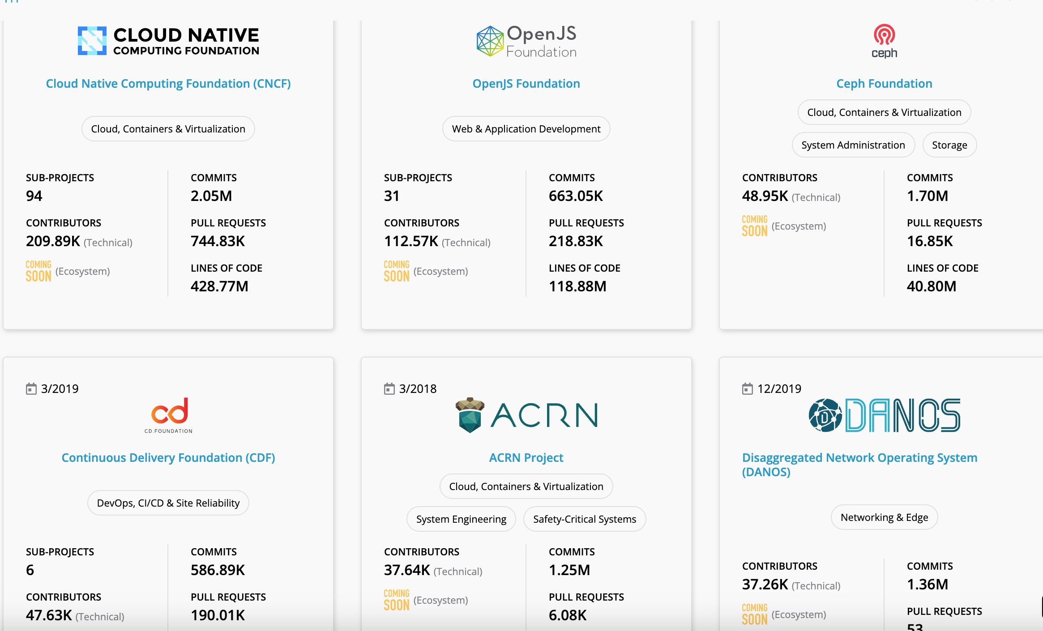Open Cloud Native Computing Foundation (CNCF) link

(x=168, y=84)
